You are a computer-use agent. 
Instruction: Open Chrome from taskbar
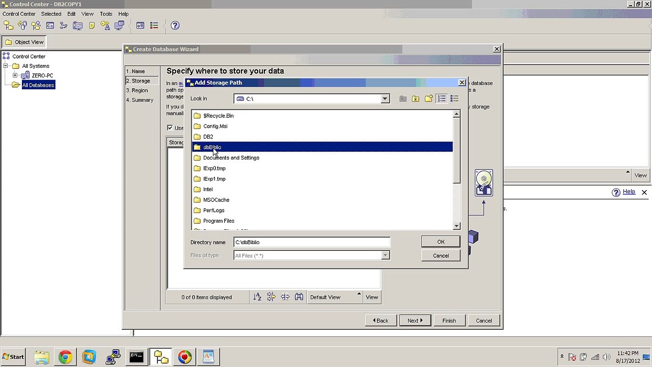[x=65, y=357]
